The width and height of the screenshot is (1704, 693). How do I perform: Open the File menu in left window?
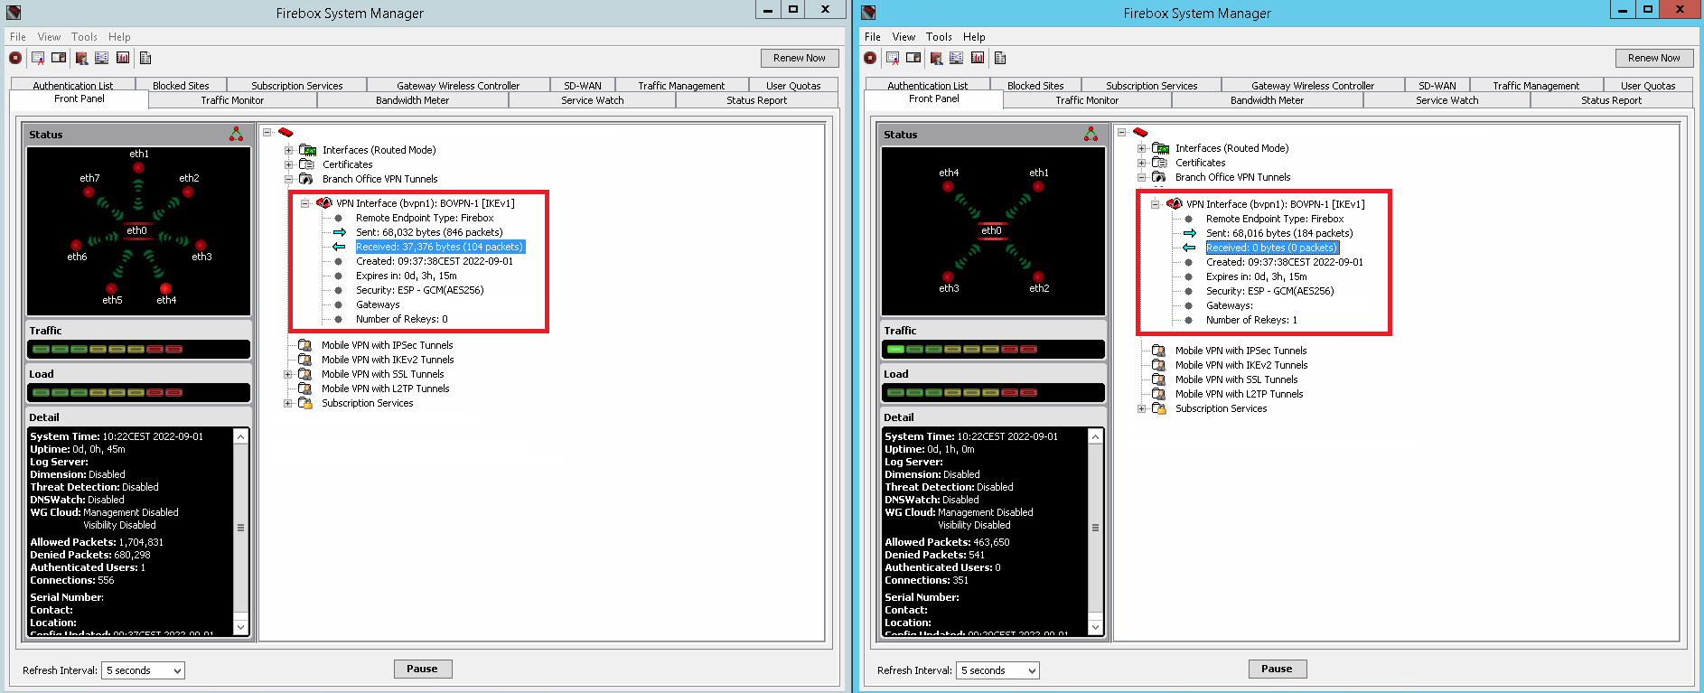click(18, 37)
